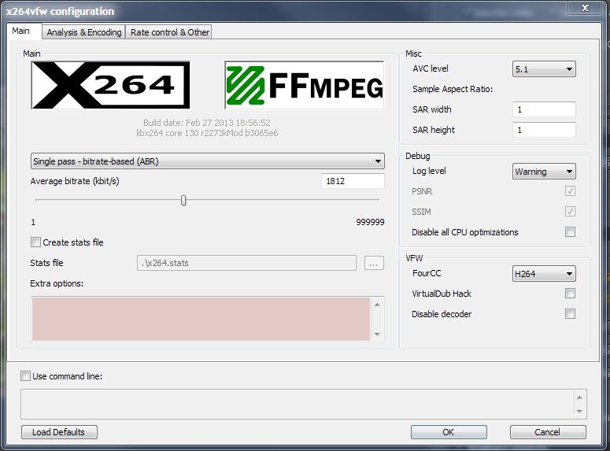Click the SAR height field
The width and height of the screenshot is (610, 451).
(x=544, y=130)
